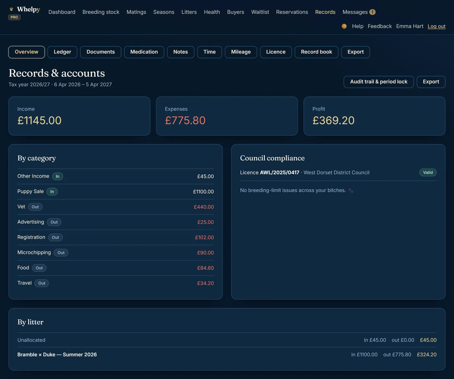
Task: Select the Travel category row
Action: pyautogui.click(x=115, y=283)
